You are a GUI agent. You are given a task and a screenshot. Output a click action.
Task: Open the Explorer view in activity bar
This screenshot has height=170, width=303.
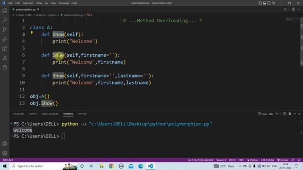tap(5, 10)
